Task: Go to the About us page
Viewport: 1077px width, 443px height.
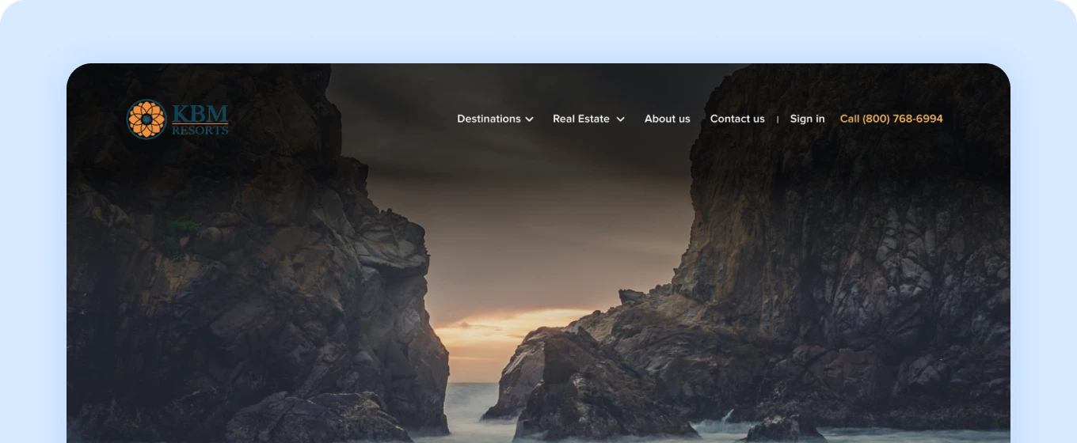Action: tap(667, 119)
